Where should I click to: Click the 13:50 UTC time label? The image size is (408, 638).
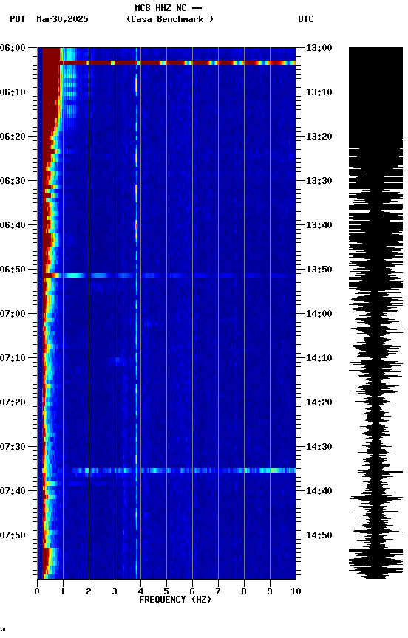(319, 270)
